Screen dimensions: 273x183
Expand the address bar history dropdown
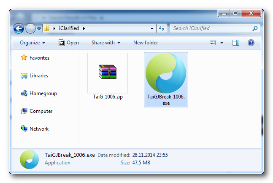[x=152, y=29]
